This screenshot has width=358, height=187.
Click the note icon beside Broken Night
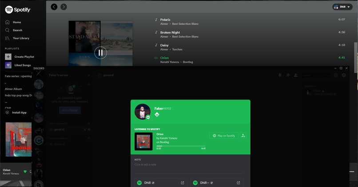coord(156,32)
